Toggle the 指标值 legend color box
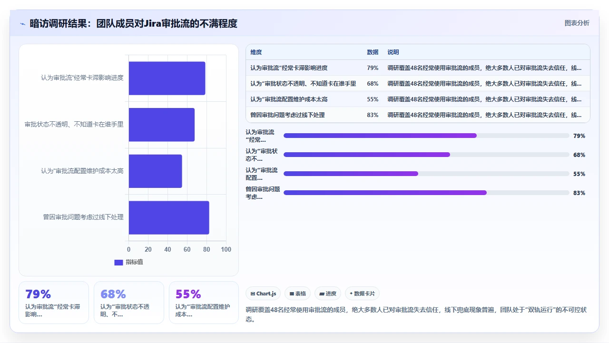The width and height of the screenshot is (609, 343). pyautogui.click(x=119, y=262)
